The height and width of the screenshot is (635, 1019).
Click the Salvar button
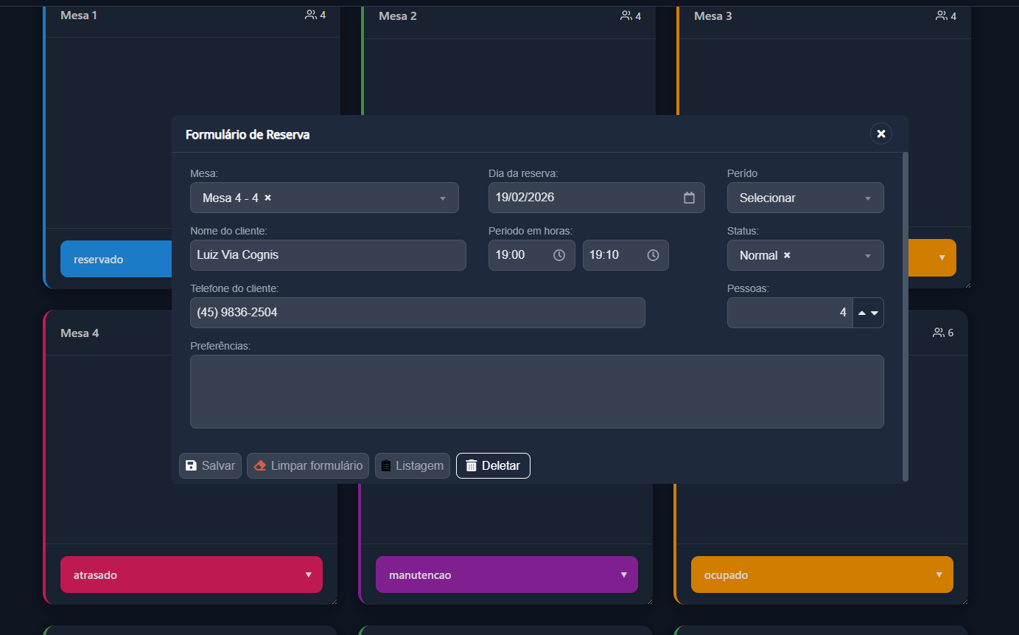(x=210, y=465)
